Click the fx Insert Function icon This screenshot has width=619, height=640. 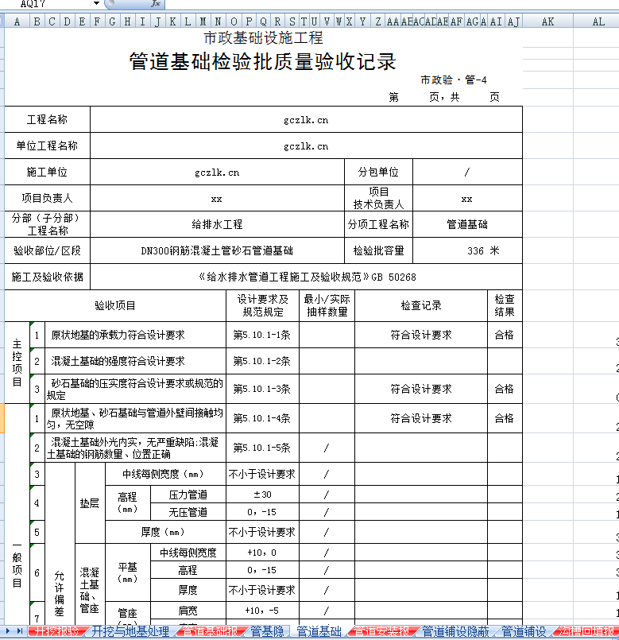coord(156,4)
